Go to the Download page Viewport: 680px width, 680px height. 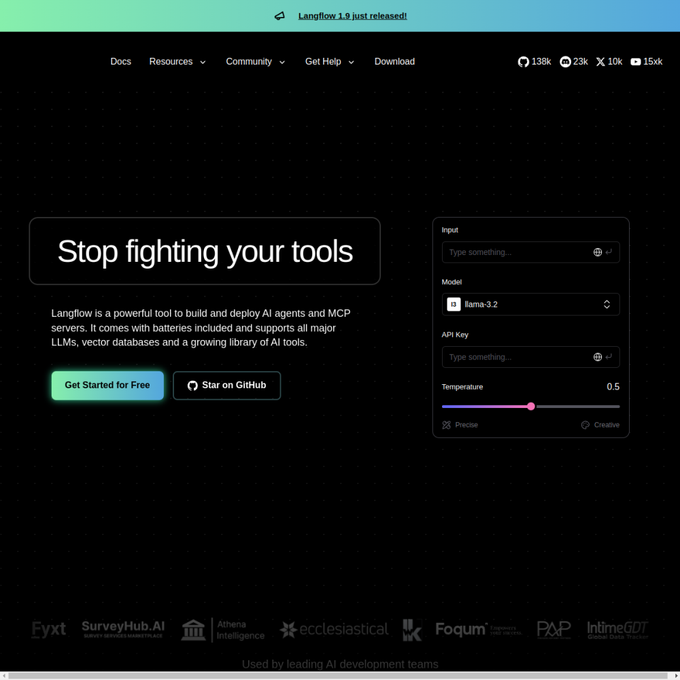[394, 62]
